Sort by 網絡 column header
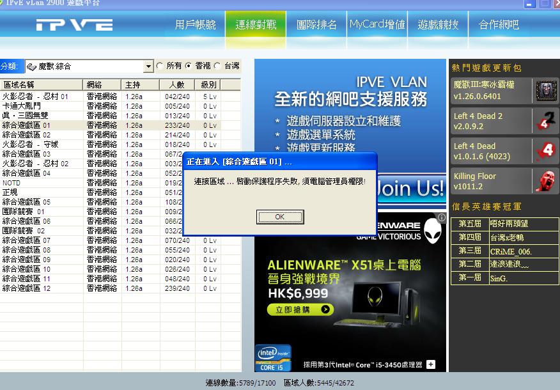 [102, 85]
